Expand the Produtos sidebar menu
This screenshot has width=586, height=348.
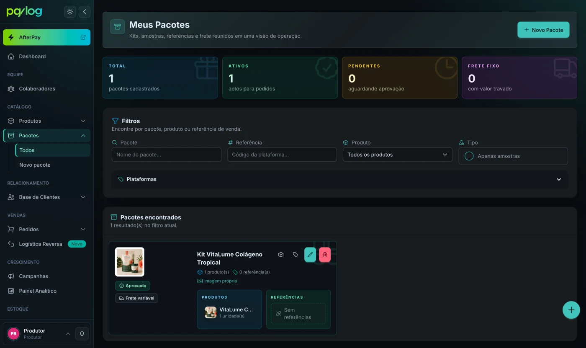tap(46, 121)
